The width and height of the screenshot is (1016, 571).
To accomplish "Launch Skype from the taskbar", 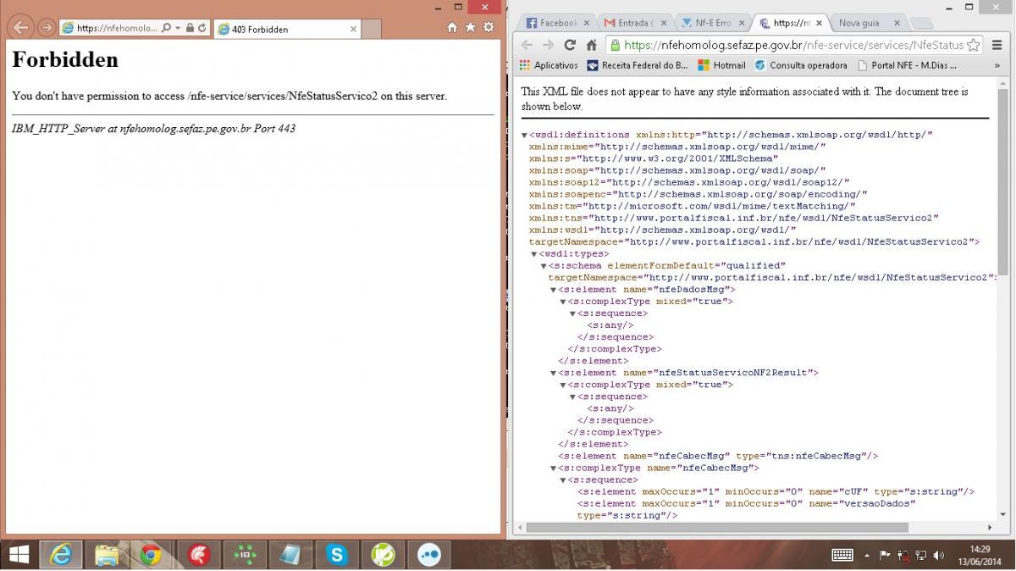I will pos(337,555).
